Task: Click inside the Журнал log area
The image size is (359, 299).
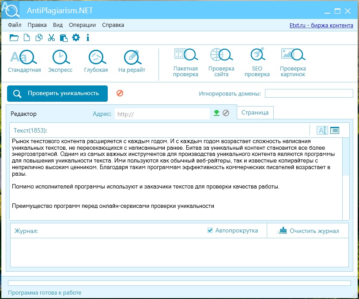Action: [x=179, y=252]
